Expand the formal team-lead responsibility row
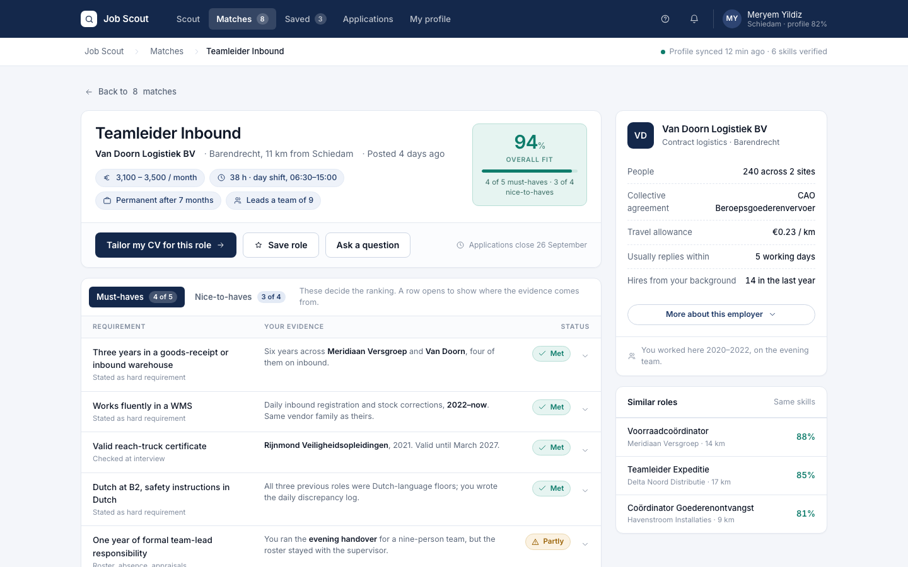 [x=585, y=544]
